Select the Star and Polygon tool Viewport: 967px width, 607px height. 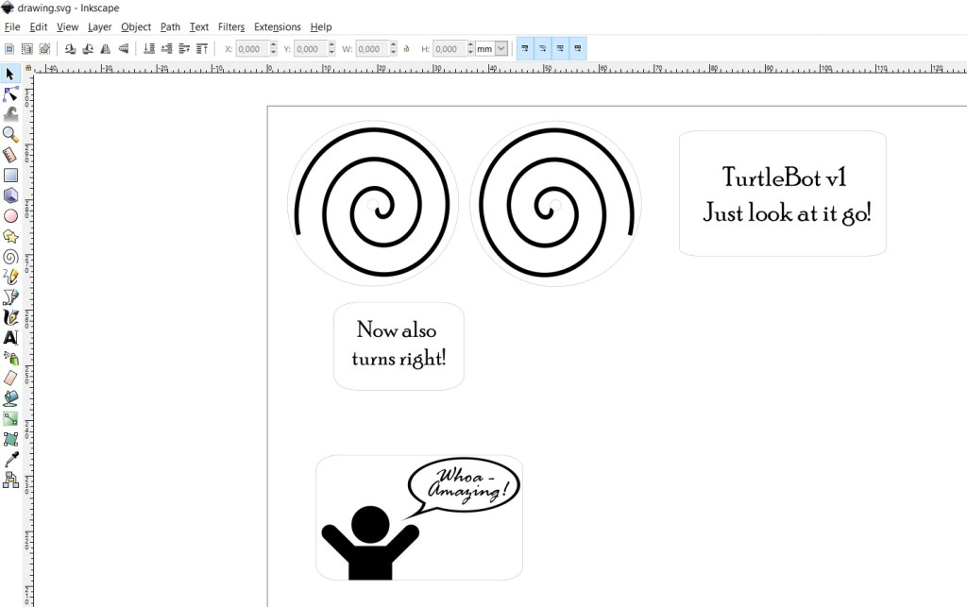pyautogui.click(x=10, y=236)
